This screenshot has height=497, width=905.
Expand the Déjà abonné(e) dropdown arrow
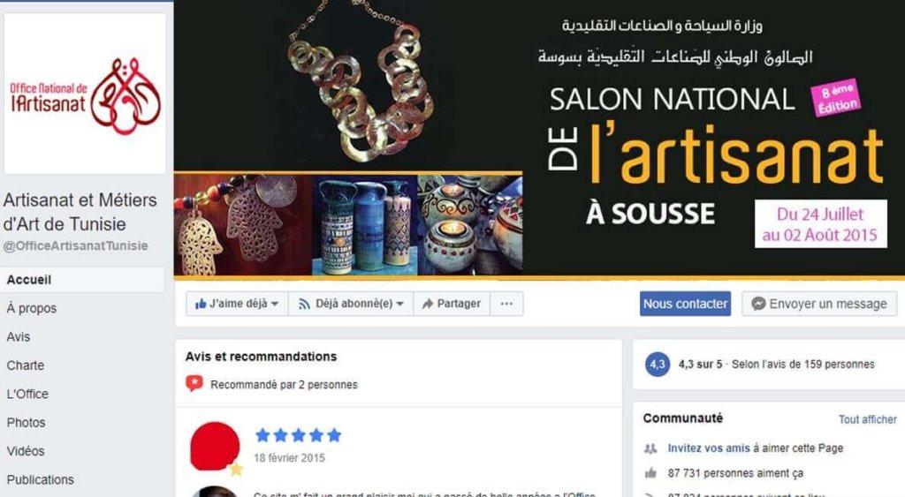coord(400,304)
